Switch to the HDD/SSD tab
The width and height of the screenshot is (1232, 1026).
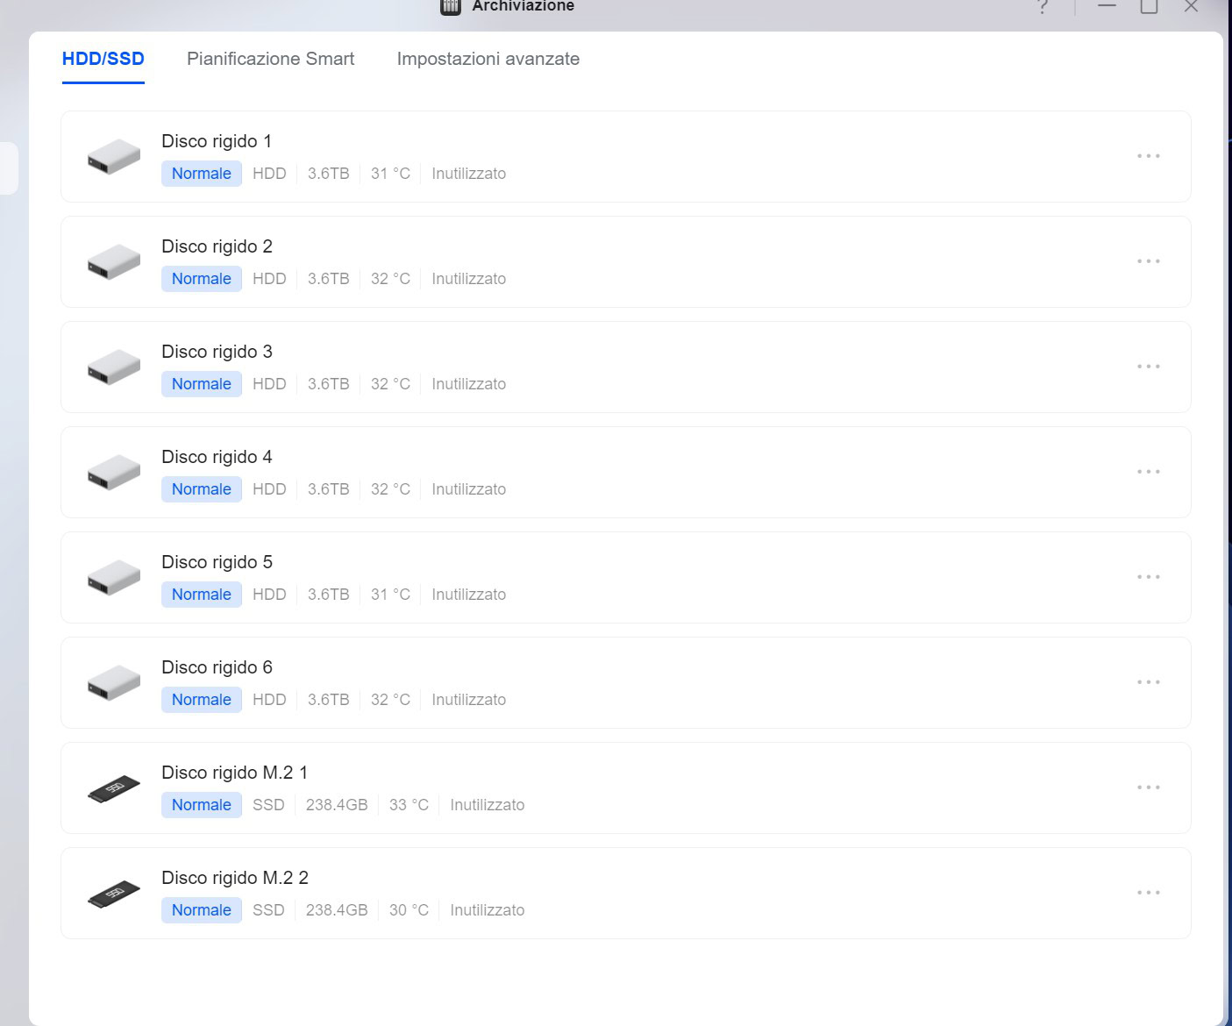coord(103,59)
